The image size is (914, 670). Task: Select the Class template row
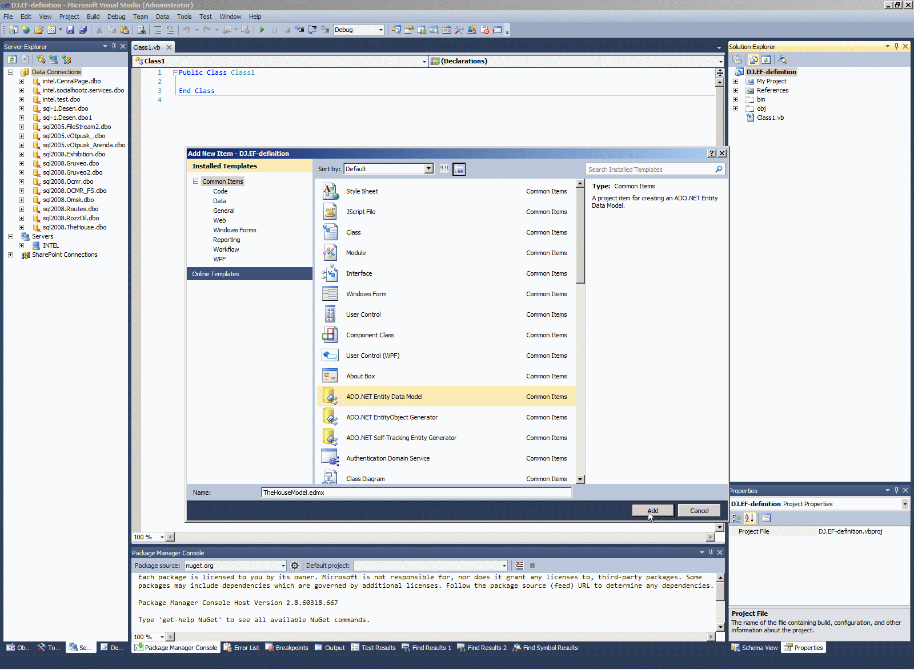tap(446, 232)
